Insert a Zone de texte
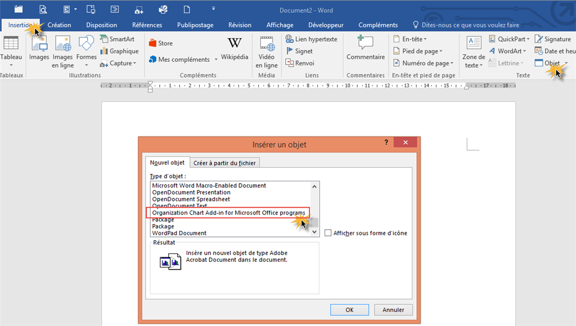Screen dimensions: 576x326 click(x=474, y=52)
